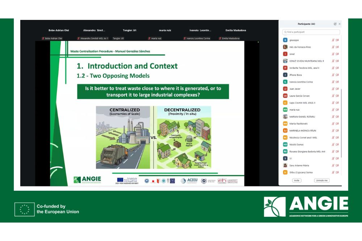The height and width of the screenshot is (241, 362).
Task: Click Juan Javier's camera-off icon
Action: tap(337, 89)
